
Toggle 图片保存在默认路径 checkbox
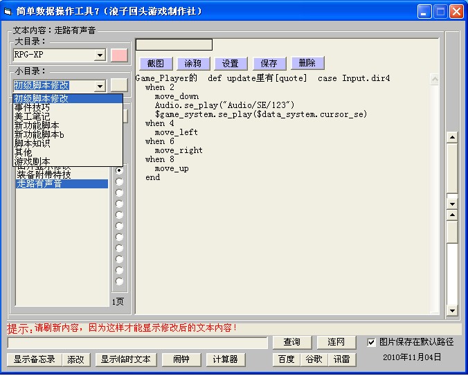[x=371, y=342]
